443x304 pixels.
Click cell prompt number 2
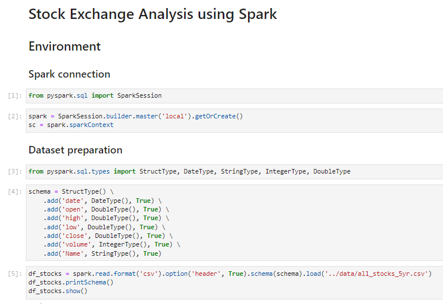pos(15,116)
